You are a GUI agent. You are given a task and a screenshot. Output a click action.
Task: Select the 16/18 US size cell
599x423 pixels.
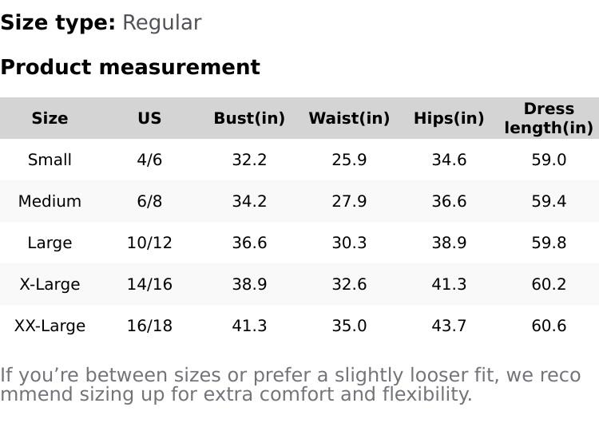[149, 326]
